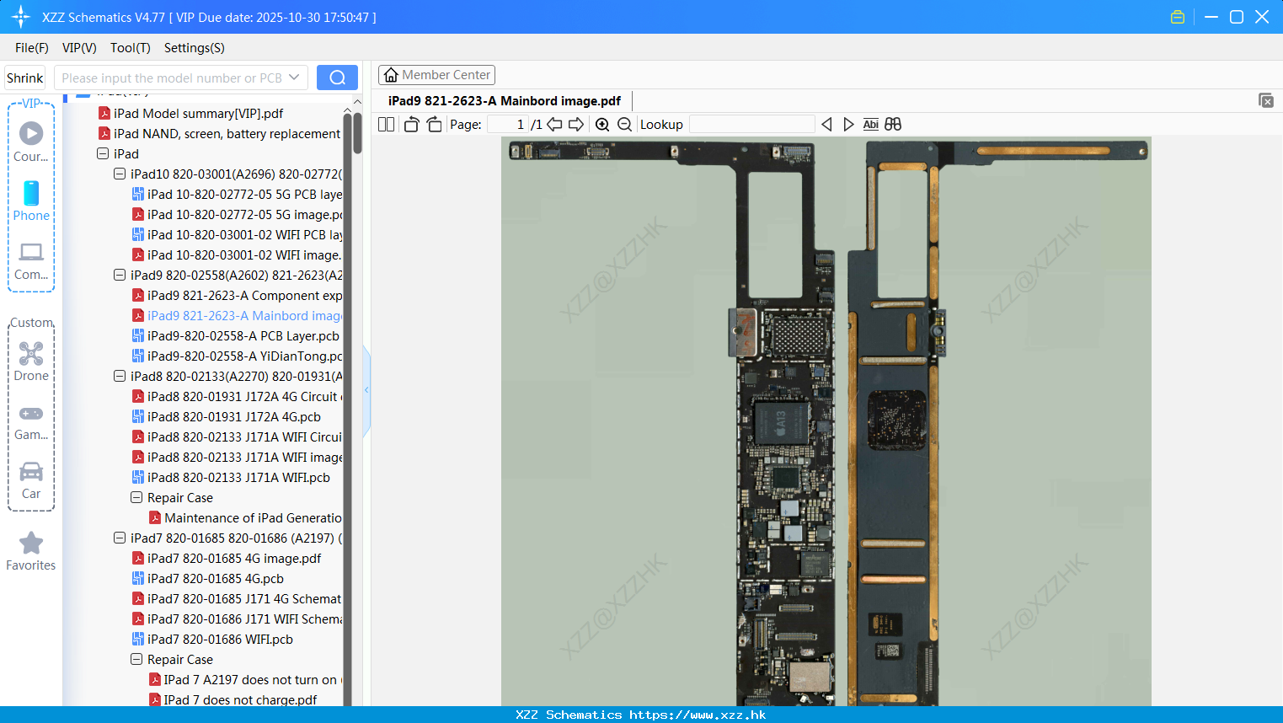
Task: Collapse the Repair Case node under iPad8
Action: tap(136, 497)
